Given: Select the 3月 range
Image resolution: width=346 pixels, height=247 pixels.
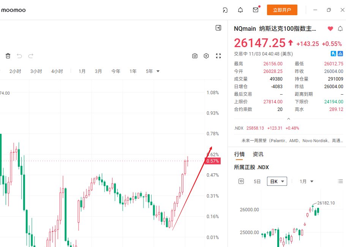Looking at the screenshot, I should point(98,71).
